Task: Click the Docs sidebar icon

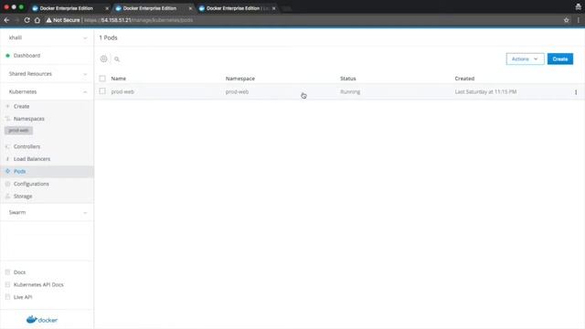Action: pyautogui.click(x=7, y=272)
